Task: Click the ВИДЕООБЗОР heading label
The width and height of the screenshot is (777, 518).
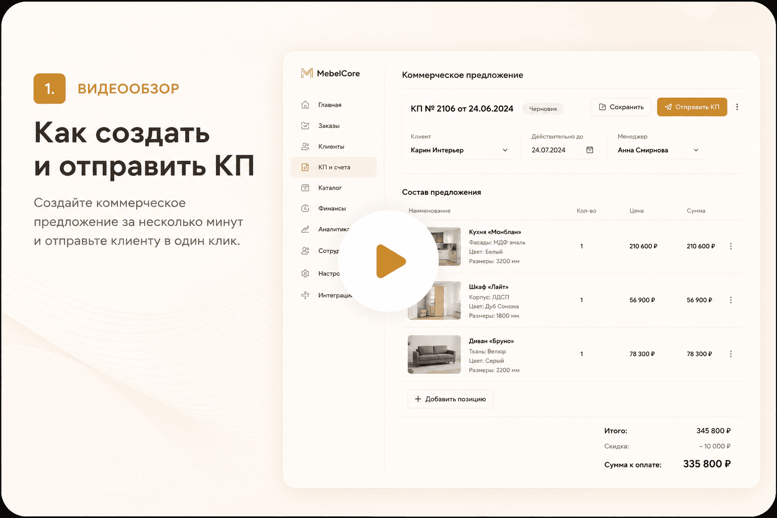Action: (x=128, y=89)
